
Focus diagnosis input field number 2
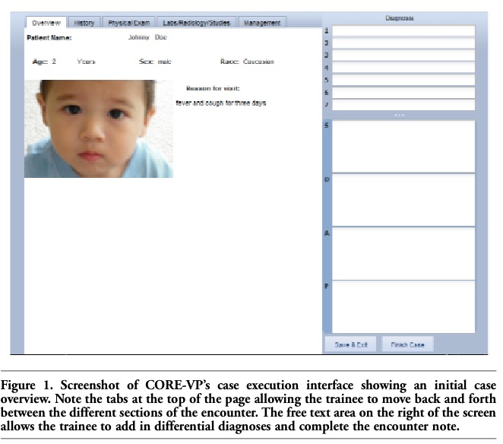(403, 43)
